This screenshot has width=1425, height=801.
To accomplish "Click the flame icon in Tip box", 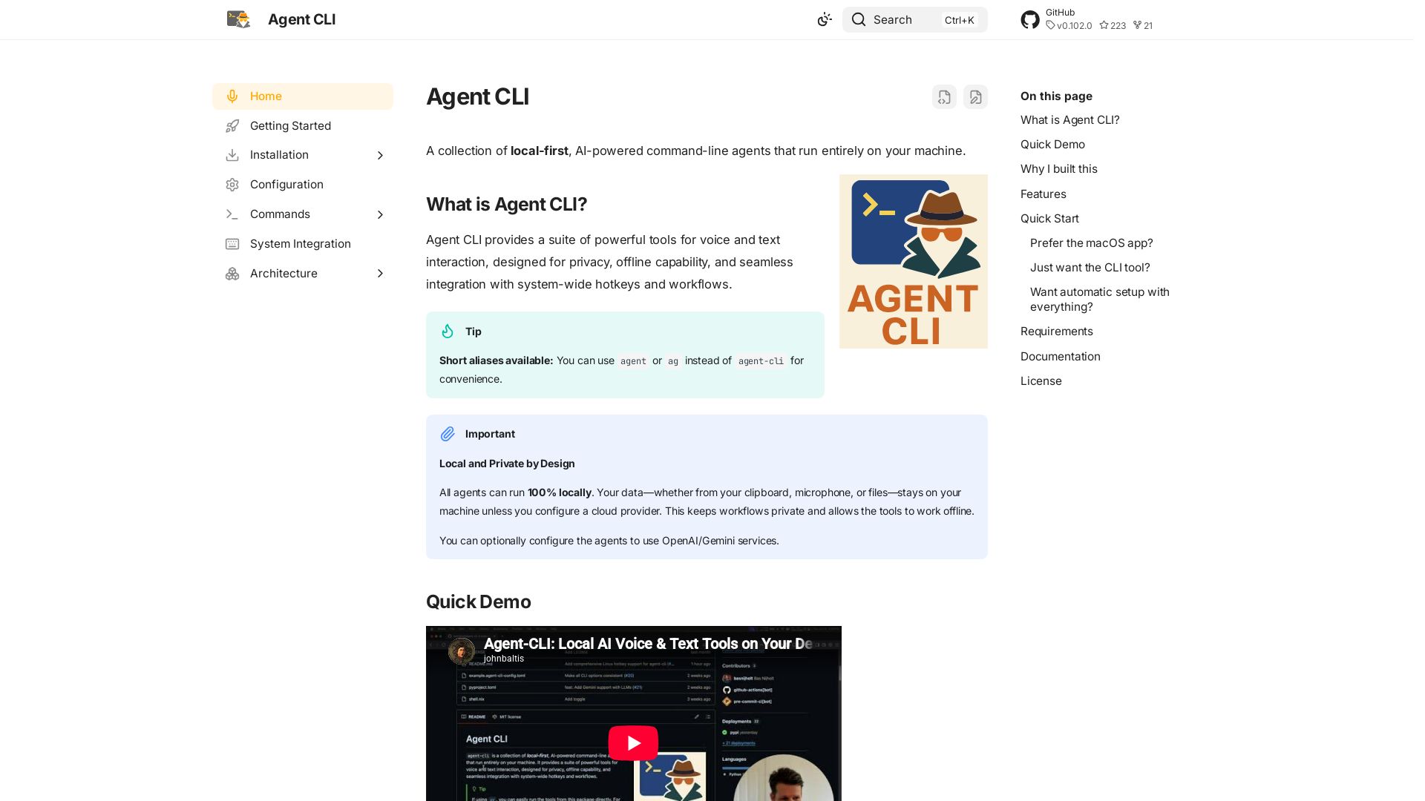I will point(448,332).
